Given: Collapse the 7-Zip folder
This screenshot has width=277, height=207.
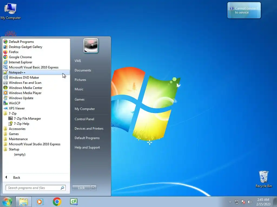Looking at the screenshot, I should (x=36, y=113).
